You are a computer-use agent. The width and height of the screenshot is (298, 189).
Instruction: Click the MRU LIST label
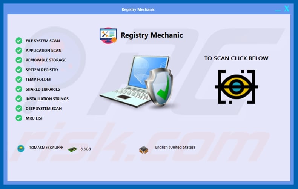pyautogui.click(x=34, y=118)
